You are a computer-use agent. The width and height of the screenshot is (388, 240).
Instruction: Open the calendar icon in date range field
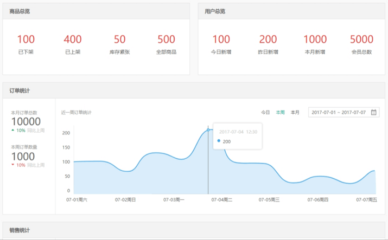[x=373, y=112]
